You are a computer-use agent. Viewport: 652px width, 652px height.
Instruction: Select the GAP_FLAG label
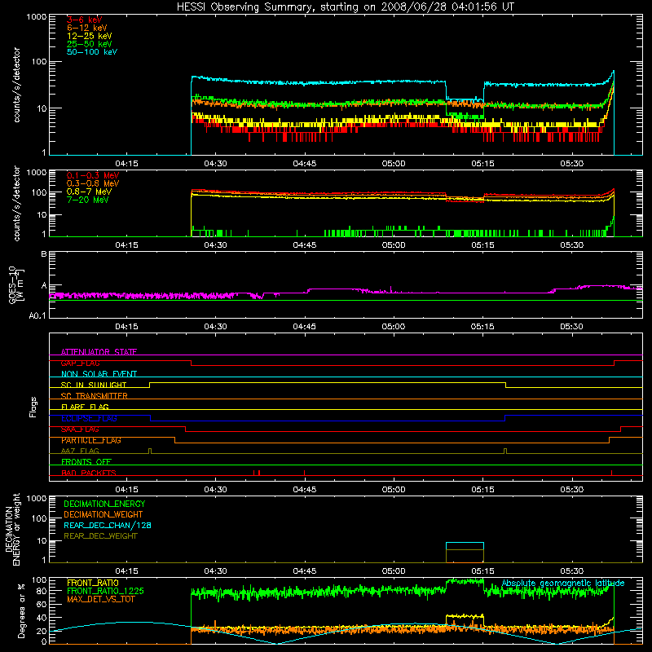coord(80,363)
